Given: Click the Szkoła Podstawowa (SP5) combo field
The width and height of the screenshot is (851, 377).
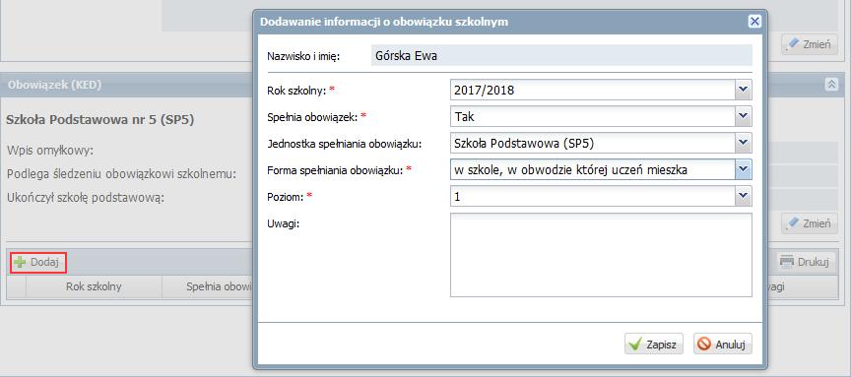Looking at the screenshot, I should (x=593, y=143).
